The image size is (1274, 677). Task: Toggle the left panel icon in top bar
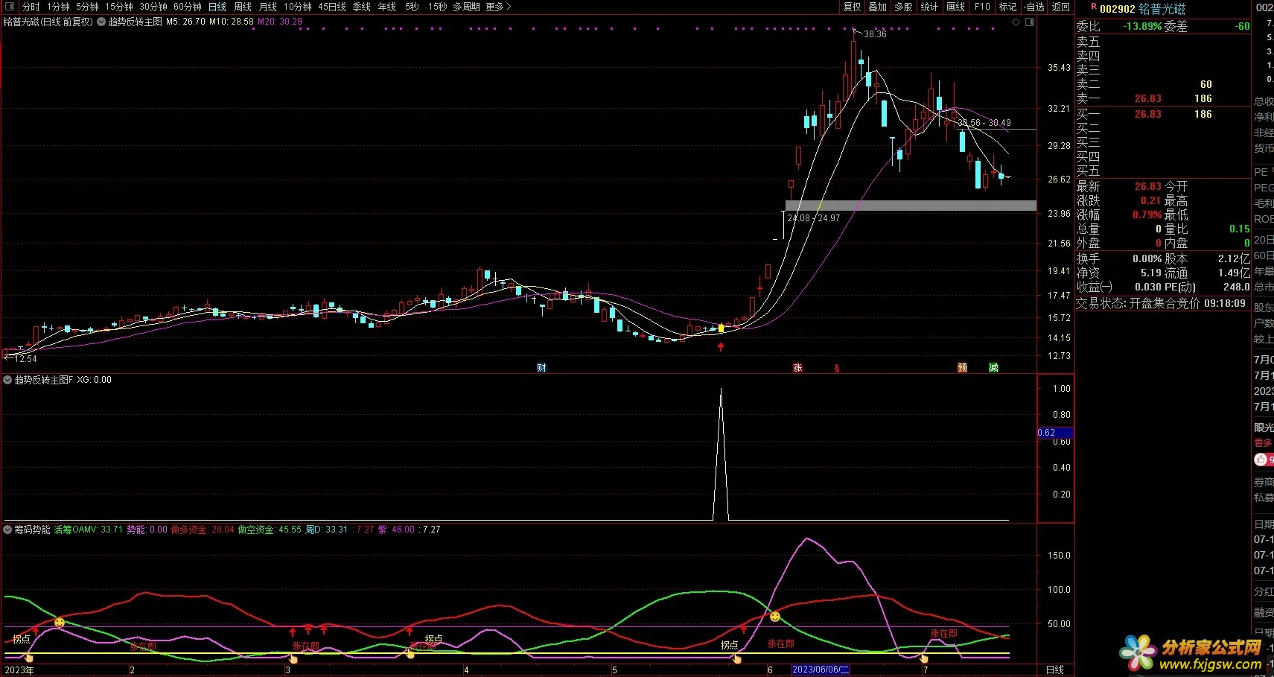10,7
